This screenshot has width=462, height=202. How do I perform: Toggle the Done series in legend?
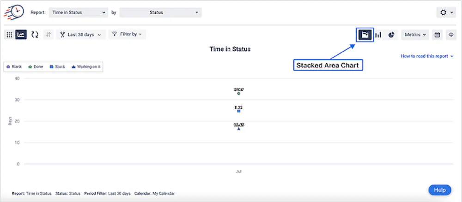[x=36, y=67]
